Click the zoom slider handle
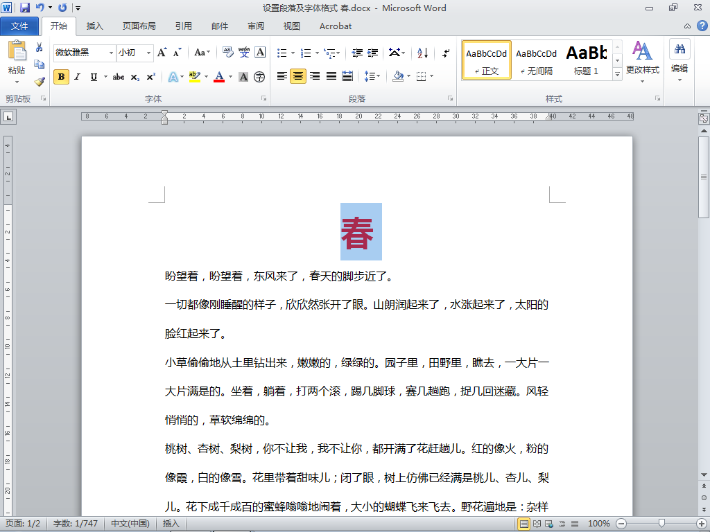Image resolution: width=710 pixels, height=532 pixels. [661, 524]
